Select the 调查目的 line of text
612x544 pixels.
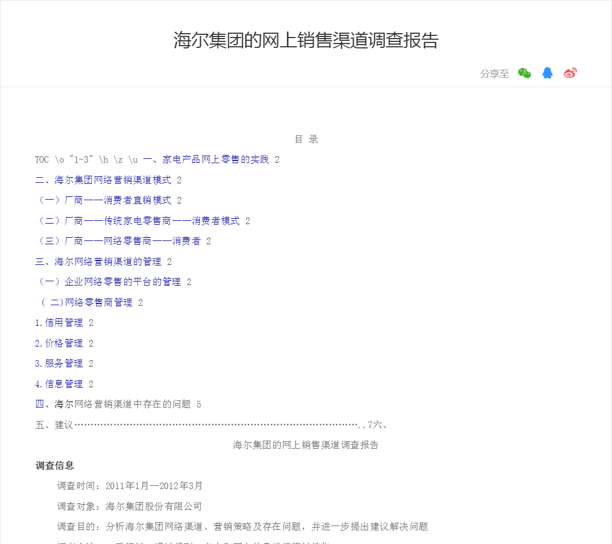[x=243, y=527]
